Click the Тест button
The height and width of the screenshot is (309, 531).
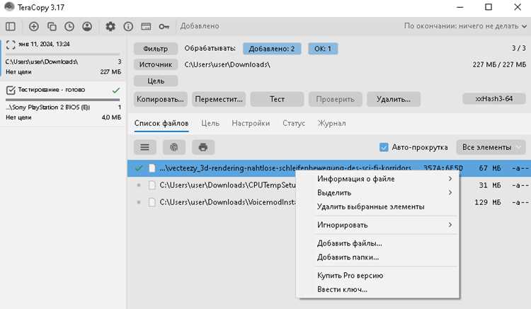pos(277,100)
